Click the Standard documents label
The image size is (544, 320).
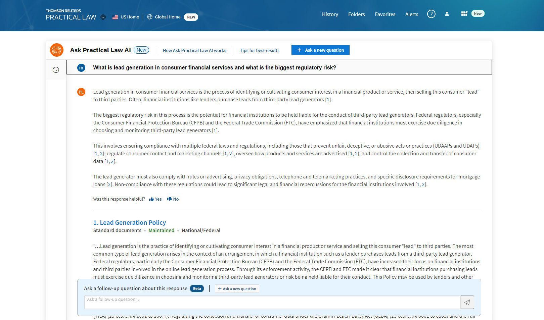pos(117,230)
